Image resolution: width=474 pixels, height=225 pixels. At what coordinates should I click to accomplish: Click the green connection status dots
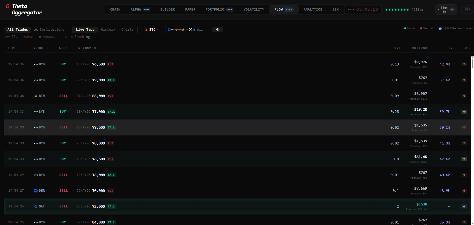[x=397, y=10]
